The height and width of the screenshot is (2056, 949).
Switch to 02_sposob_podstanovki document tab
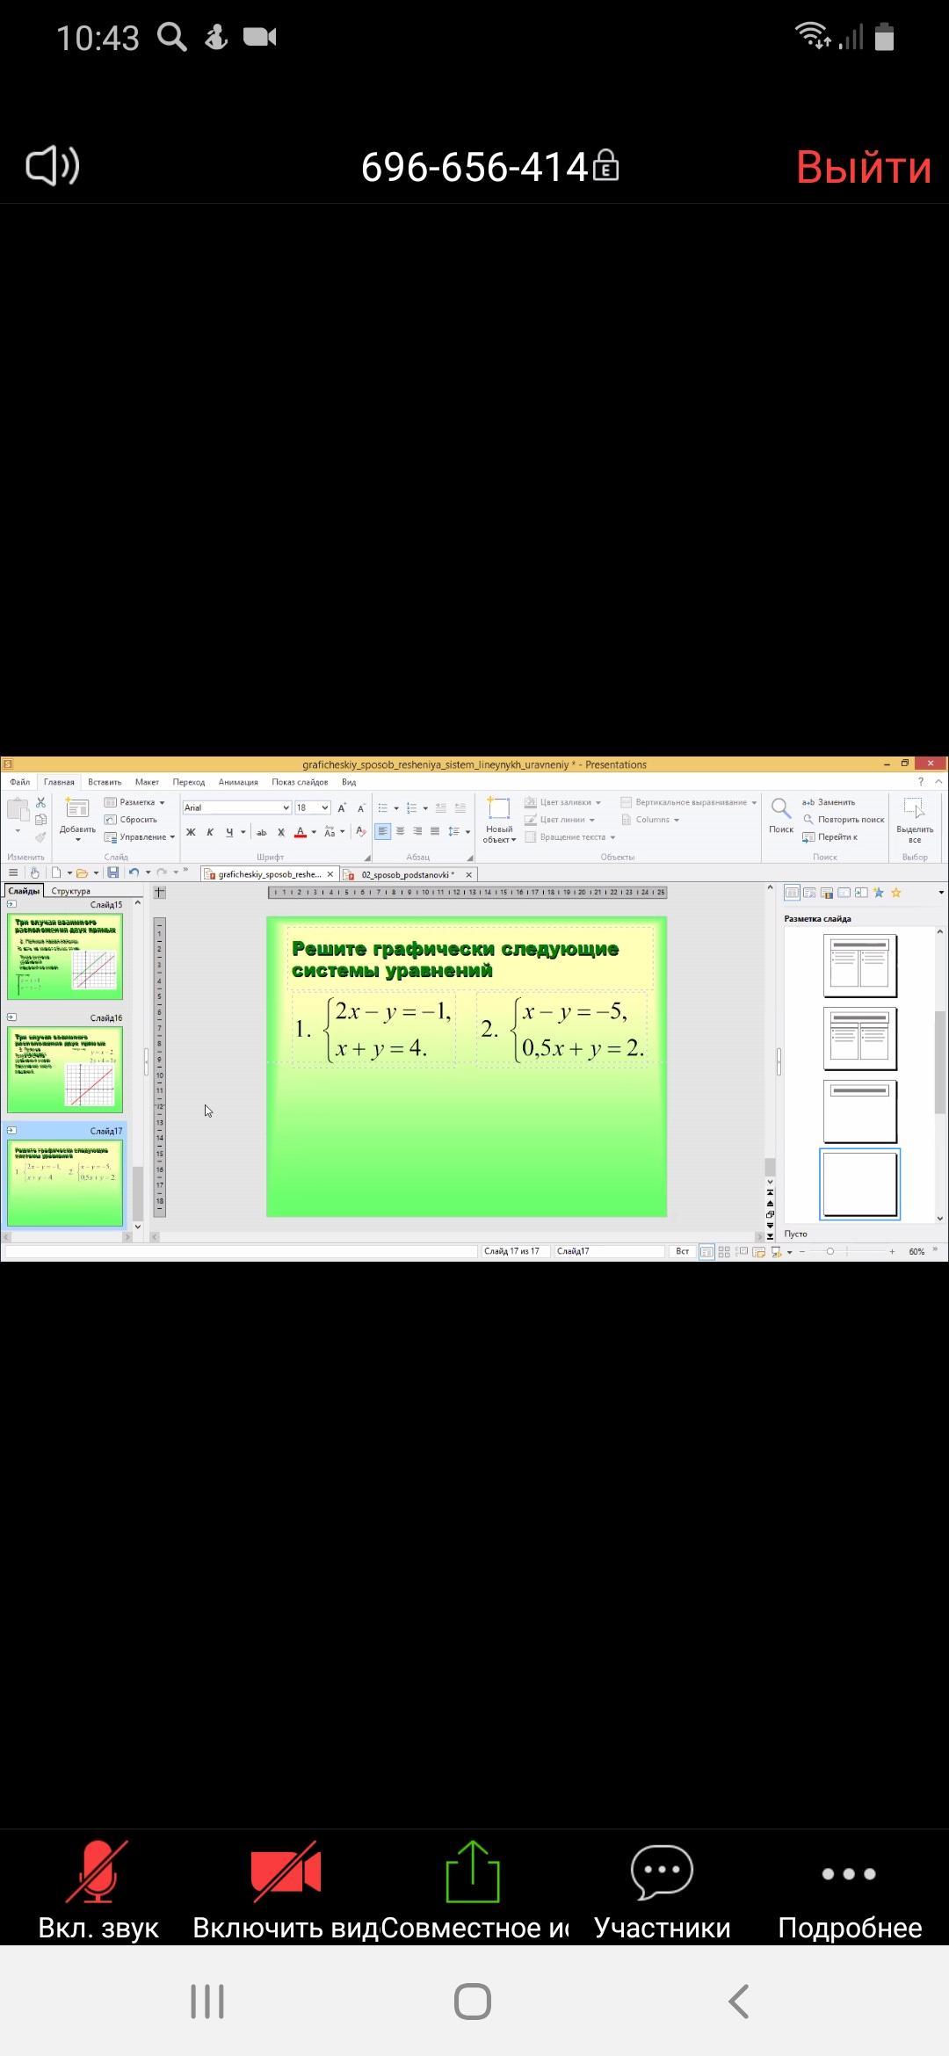[408, 874]
